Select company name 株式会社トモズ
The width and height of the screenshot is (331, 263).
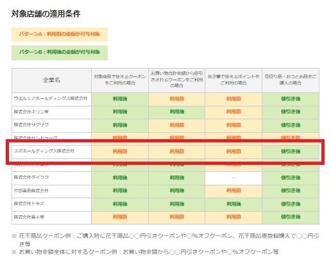tap(29, 203)
